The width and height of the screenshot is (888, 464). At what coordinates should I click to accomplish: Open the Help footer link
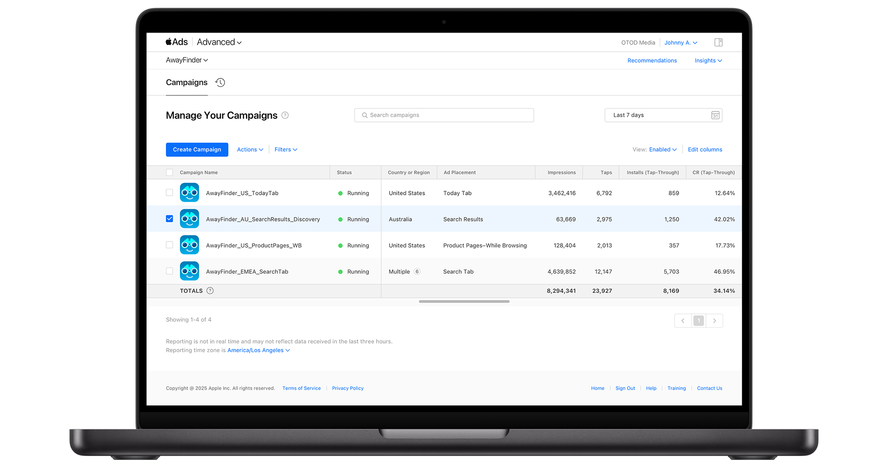tap(651, 388)
